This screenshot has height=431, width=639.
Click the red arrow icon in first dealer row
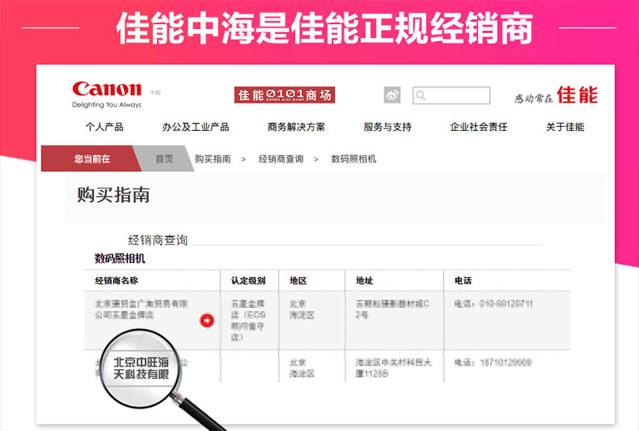click(x=207, y=320)
